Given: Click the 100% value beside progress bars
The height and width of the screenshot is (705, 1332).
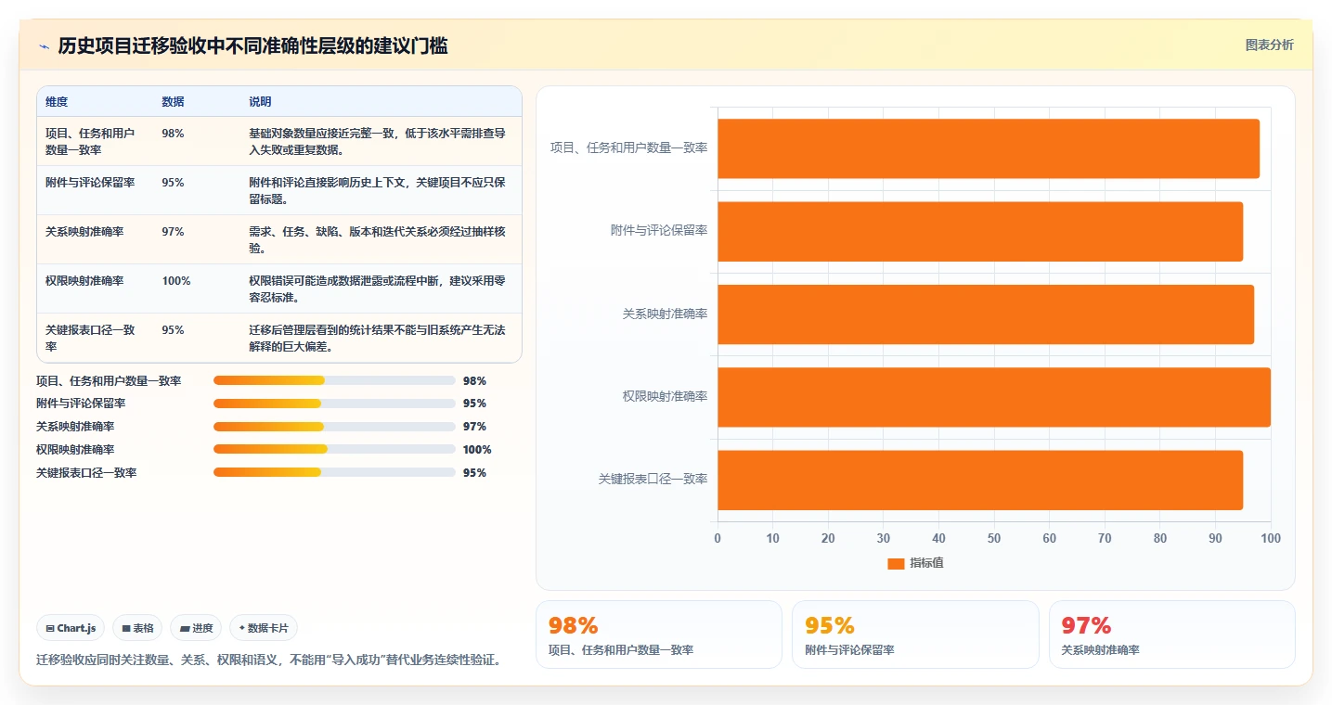Looking at the screenshot, I should point(477,450).
